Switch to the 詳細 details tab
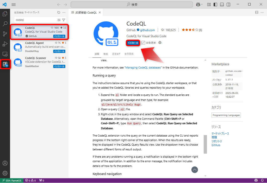The image size is (267, 183). (97, 54)
